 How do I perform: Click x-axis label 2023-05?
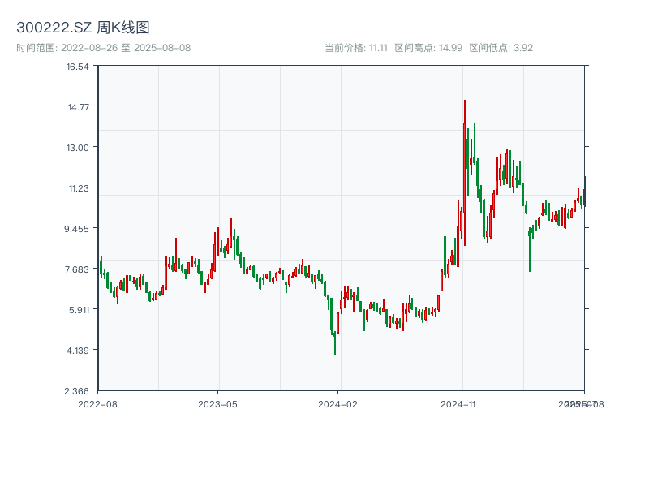tap(217, 404)
